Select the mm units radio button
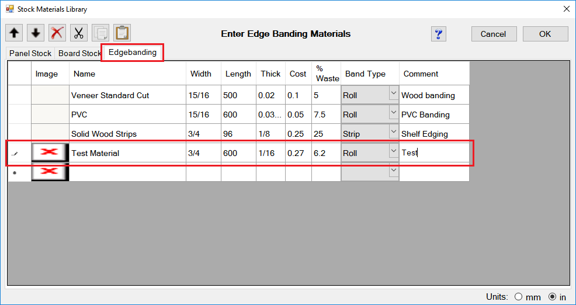 point(518,297)
